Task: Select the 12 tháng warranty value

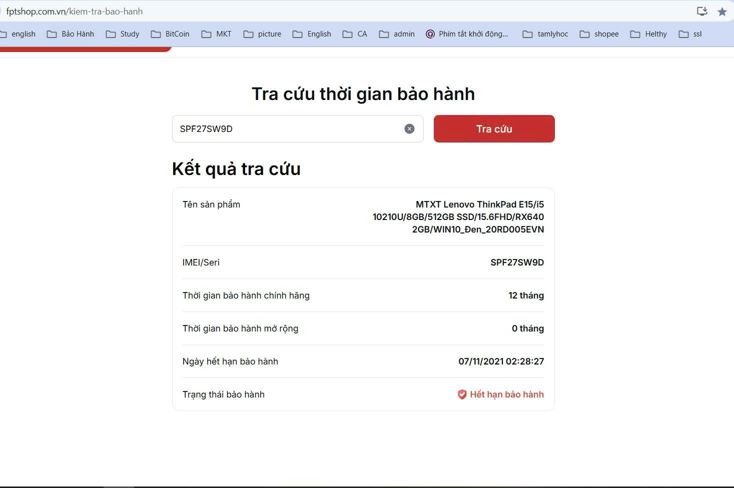Action: click(x=526, y=295)
